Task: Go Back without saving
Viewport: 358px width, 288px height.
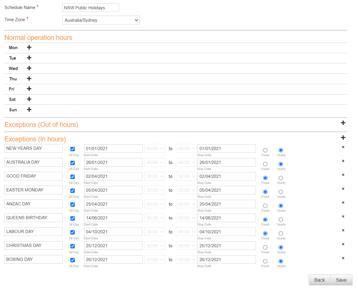Action: tap(320, 280)
